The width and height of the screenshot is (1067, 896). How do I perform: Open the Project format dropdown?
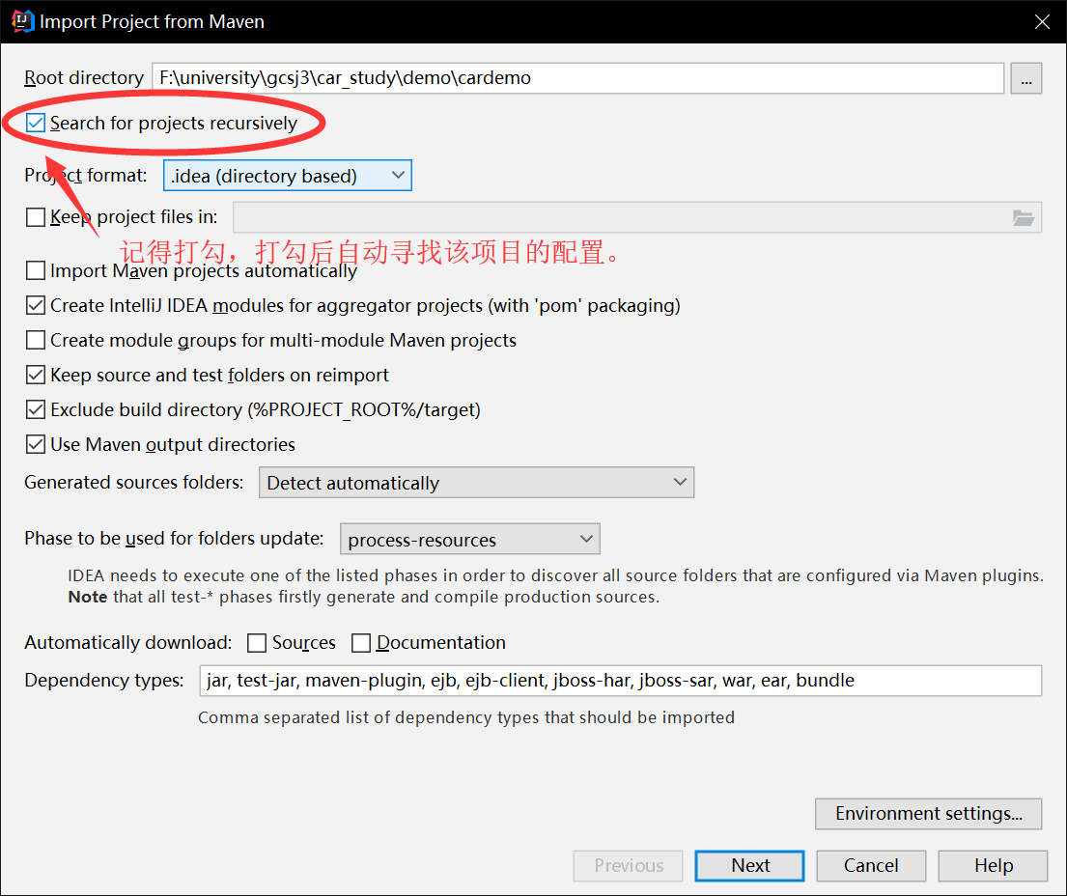(x=288, y=176)
